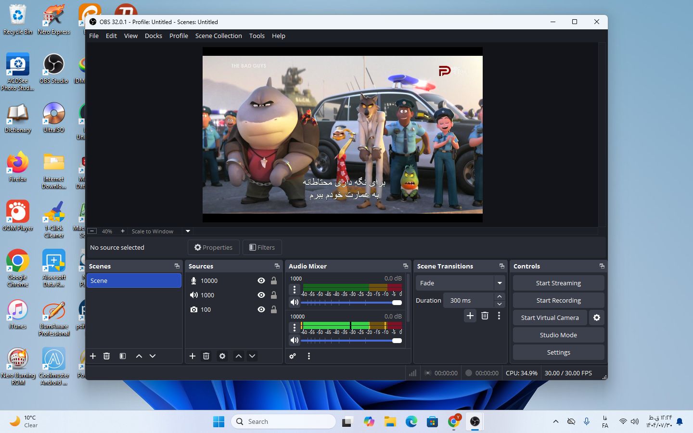Open OBS Settings button
The image size is (693, 433).
(558, 352)
